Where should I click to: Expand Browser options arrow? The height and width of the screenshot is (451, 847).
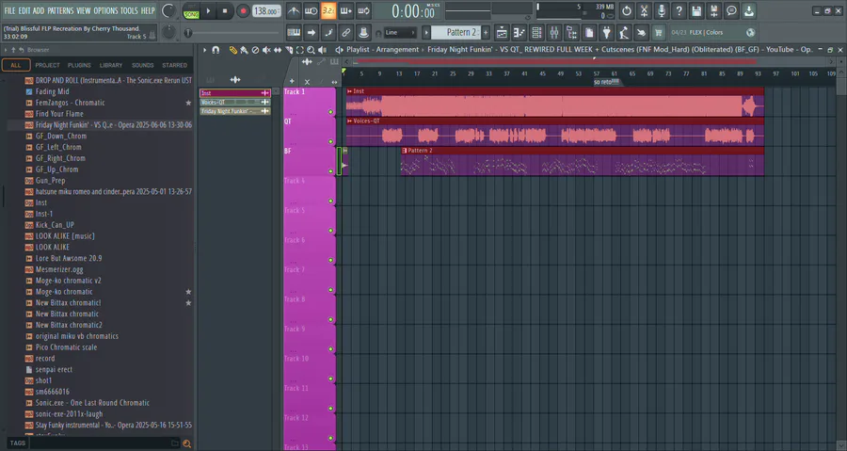pos(6,50)
